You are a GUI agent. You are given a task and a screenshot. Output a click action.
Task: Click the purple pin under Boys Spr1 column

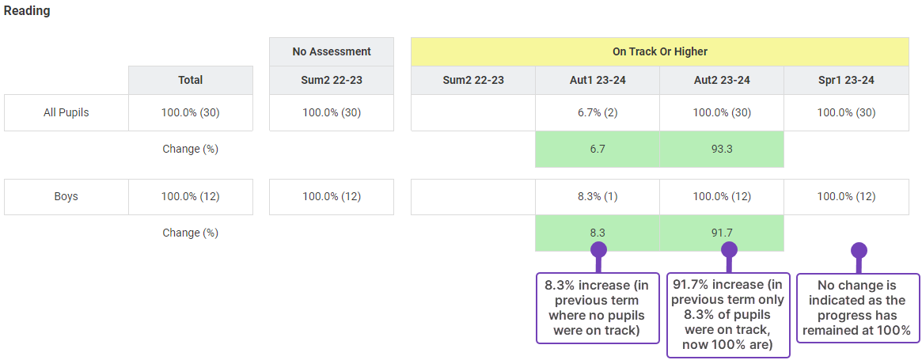859,250
